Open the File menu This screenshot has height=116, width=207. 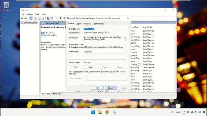pos(23,14)
